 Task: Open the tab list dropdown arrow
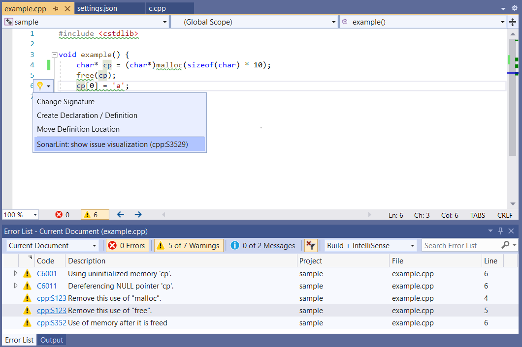pyautogui.click(x=503, y=9)
